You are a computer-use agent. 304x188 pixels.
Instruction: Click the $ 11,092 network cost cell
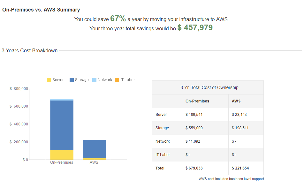tap(193, 141)
